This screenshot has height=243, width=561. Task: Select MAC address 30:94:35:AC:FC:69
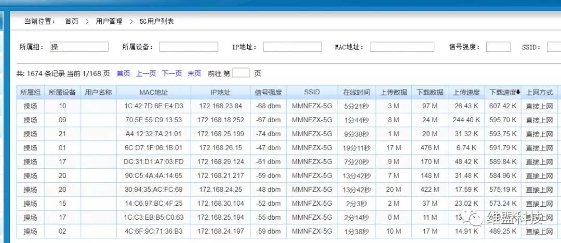154,190
